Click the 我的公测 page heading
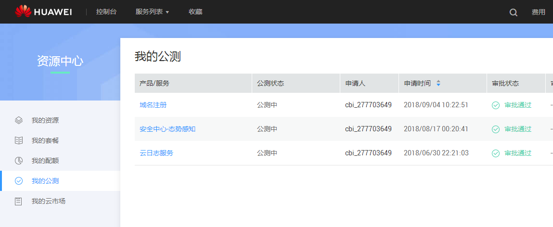 [158, 57]
